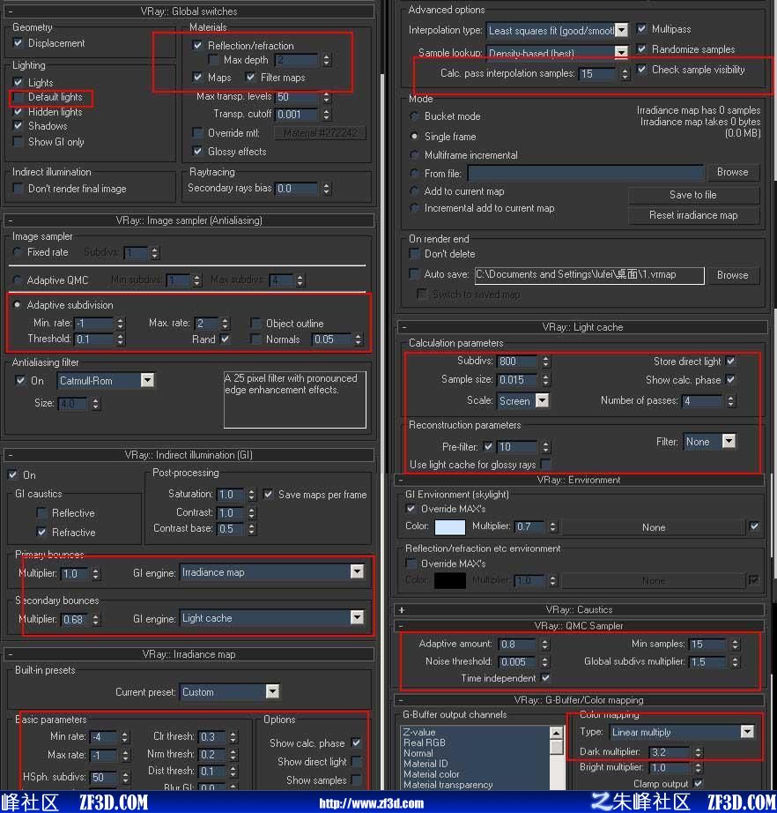Collapse the VRay:: Light cache rollout
Screen dimensions: 777x813
(404, 327)
